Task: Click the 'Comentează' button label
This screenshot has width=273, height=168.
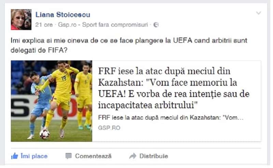Action: pos(93,156)
